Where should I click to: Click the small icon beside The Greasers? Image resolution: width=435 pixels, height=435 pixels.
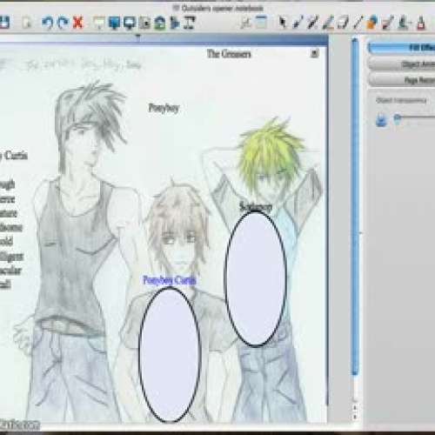[314, 53]
